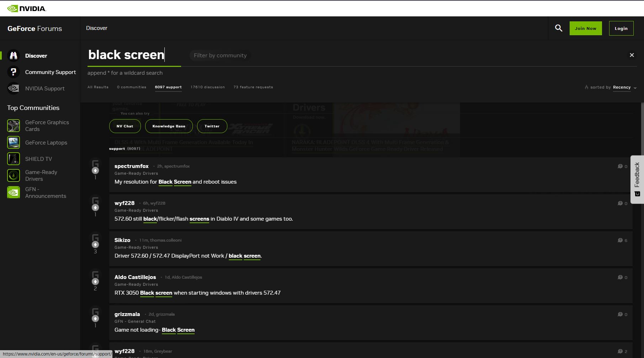Switch to All Results tab

click(x=98, y=87)
